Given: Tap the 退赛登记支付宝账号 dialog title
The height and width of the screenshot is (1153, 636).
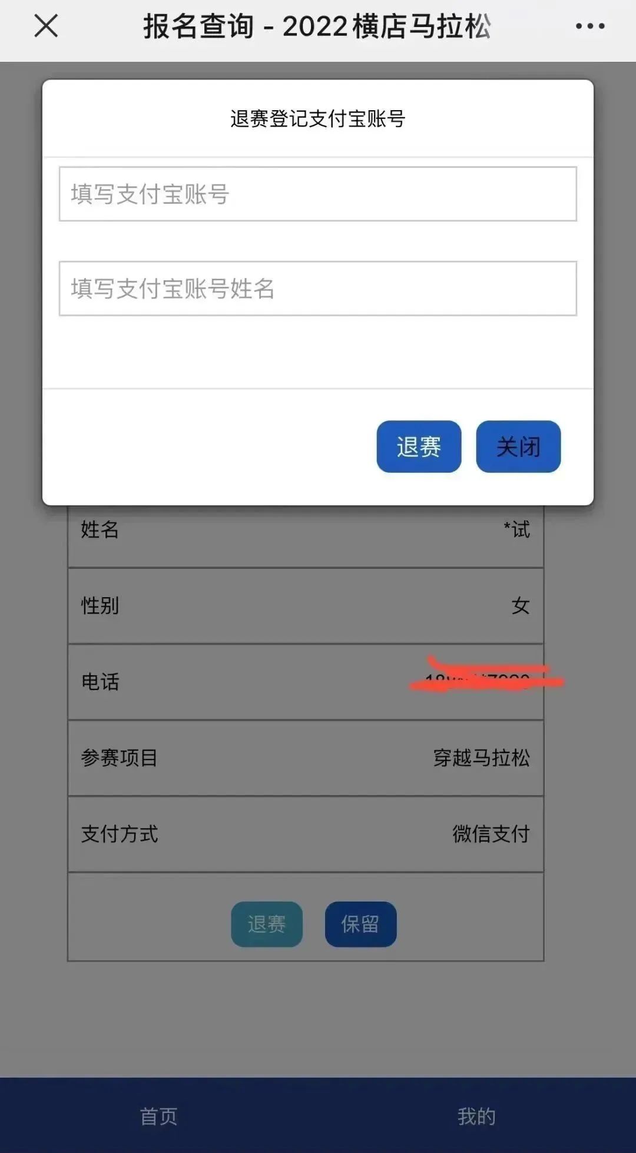Looking at the screenshot, I should pyautogui.click(x=318, y=118).
